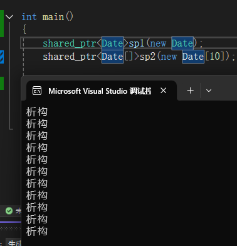Open a new console tab with plus button
Screen dimensions: 237x246
pyautogui.click(x=190, y=91)
